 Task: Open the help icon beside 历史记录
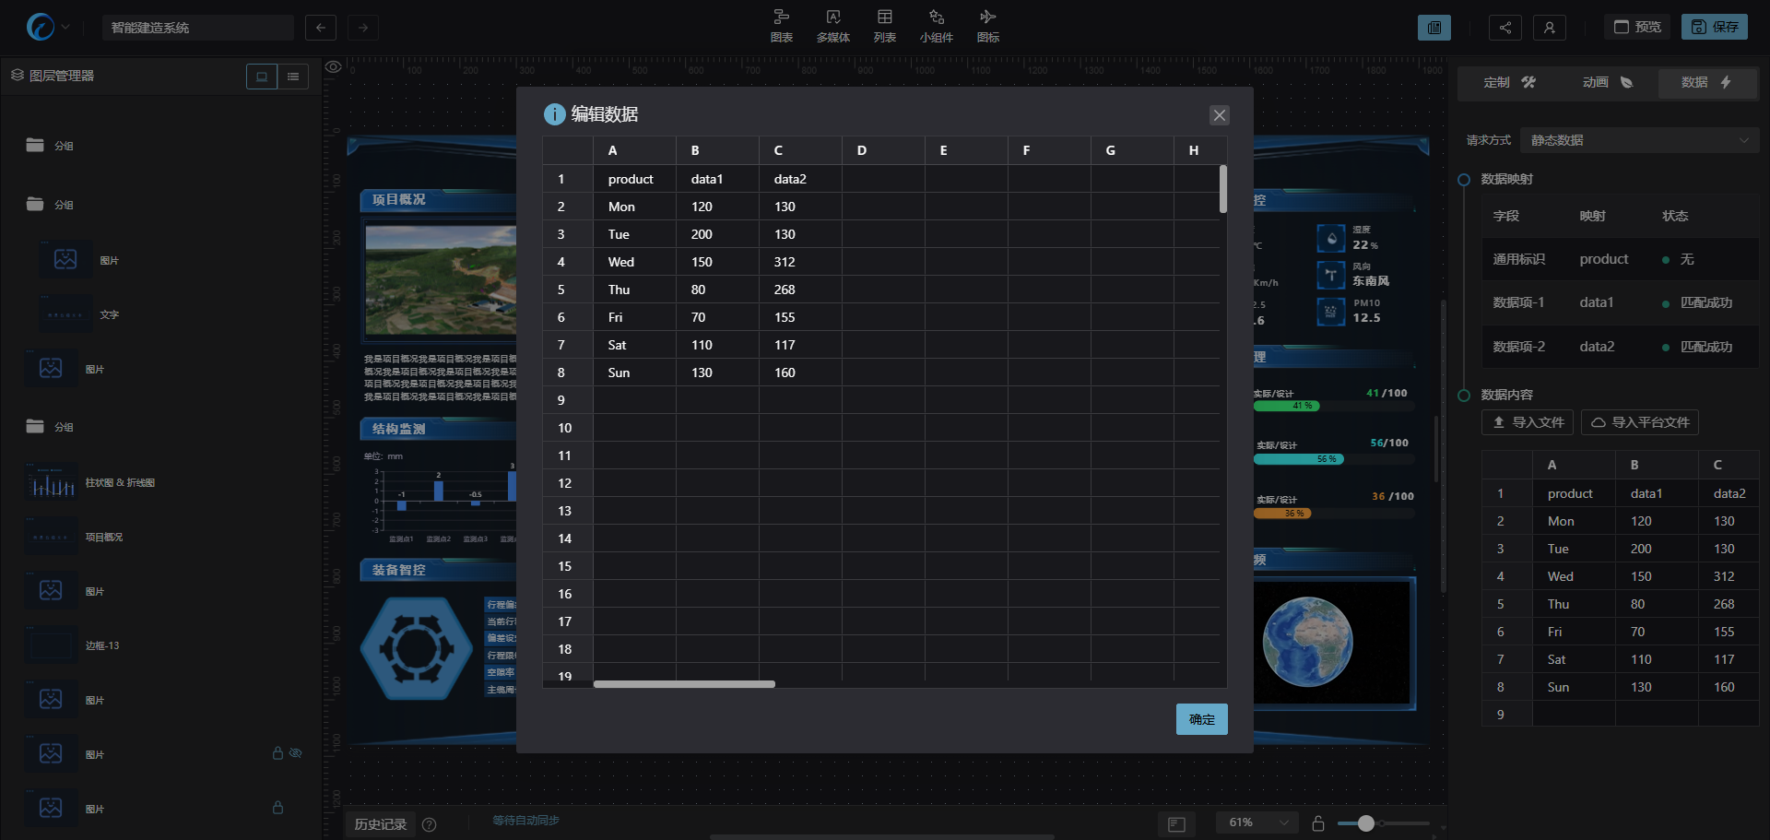pos(429,824)
